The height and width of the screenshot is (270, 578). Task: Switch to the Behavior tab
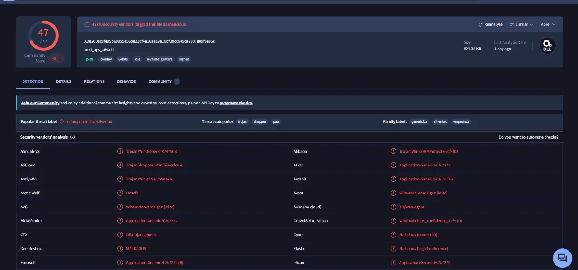(126, 81)
